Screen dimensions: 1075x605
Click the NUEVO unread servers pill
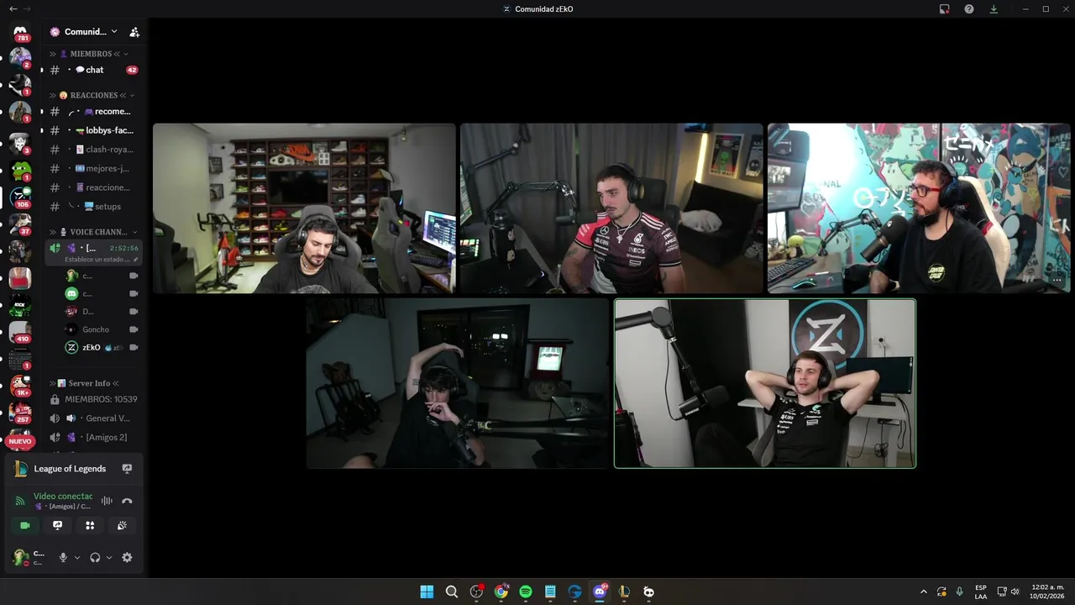(x=20, y=441)
